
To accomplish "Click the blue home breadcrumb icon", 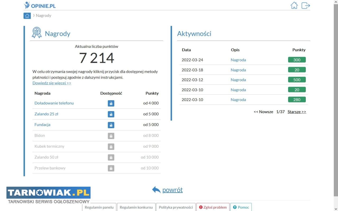I will click(x=27, y=16).
